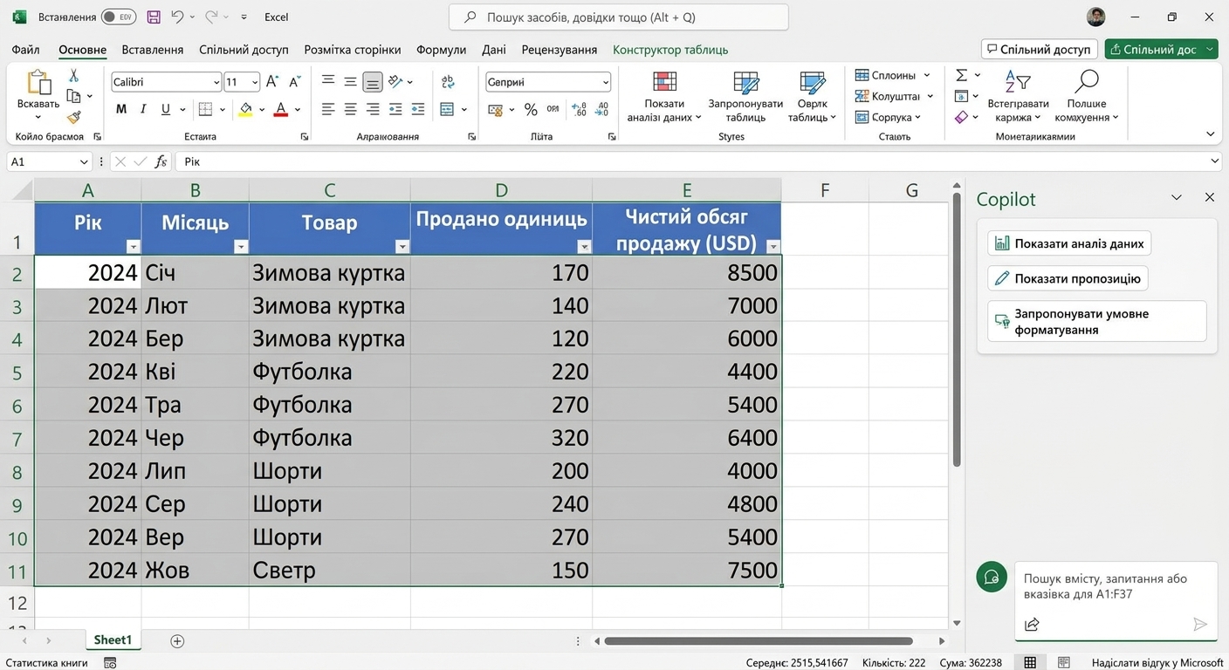
Task: Click the text orientation icon
Action: 395,81
